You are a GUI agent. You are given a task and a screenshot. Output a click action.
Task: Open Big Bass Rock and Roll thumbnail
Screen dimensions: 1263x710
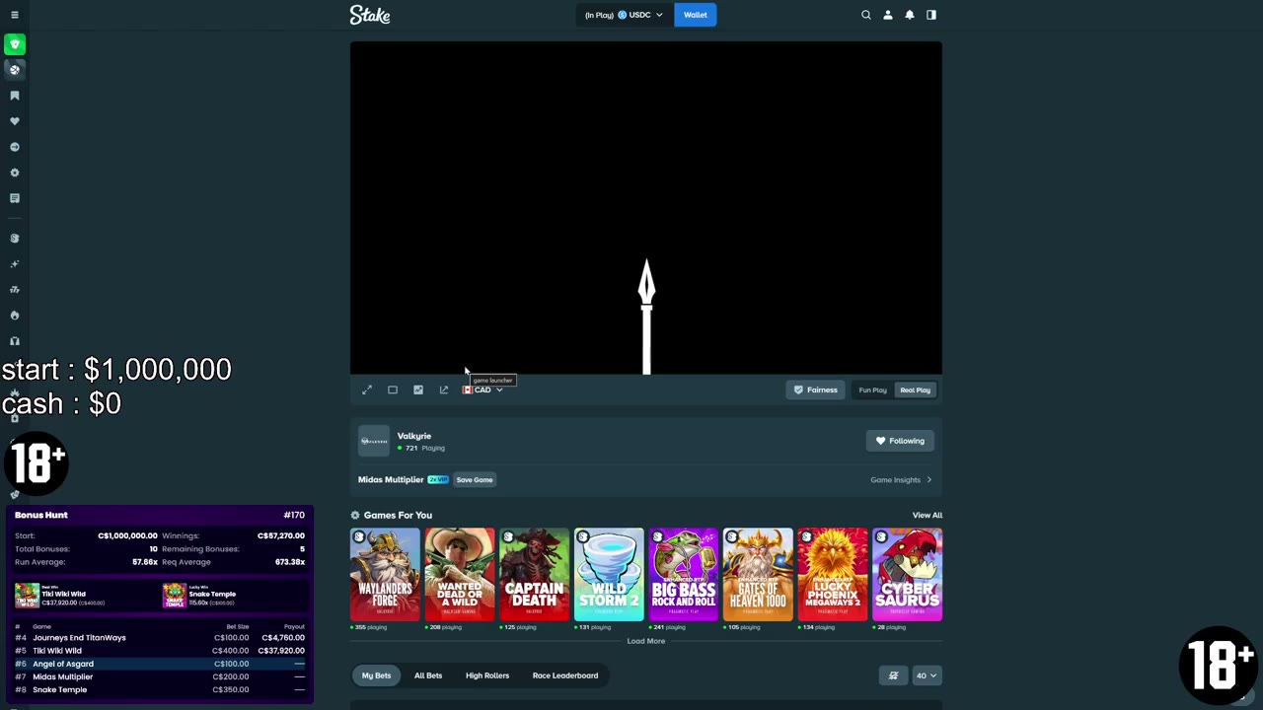point(684,575)
